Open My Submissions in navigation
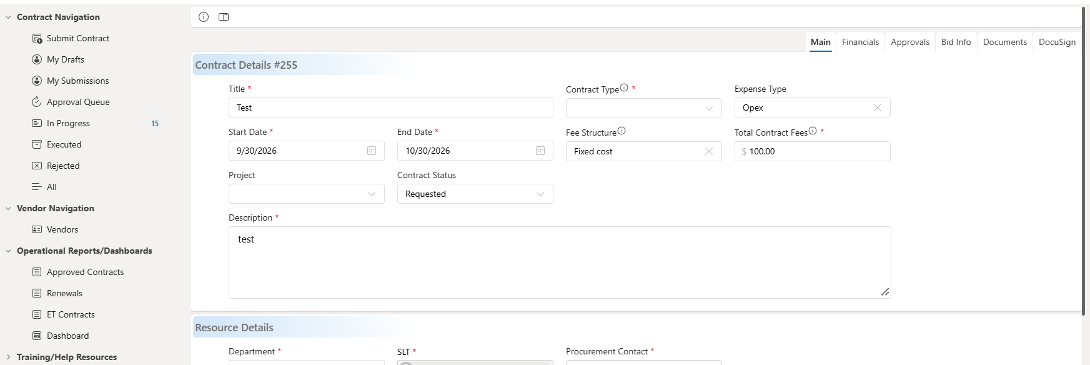Viewport: 1090px width, 365px height. click(x=77, y=81)
